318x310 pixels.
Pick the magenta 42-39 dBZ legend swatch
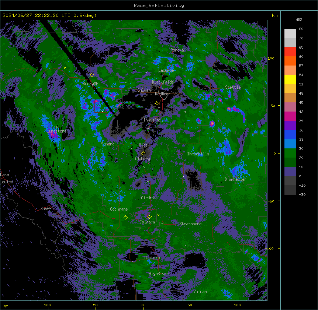point(290,116)
